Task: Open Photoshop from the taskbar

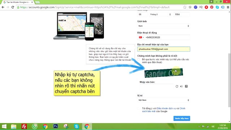Action: click(56, 126)
